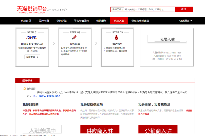Click the account activation icon in Step 03
Image resolution: width=205 pixels, height=136 pixels.
coord(116,38)
